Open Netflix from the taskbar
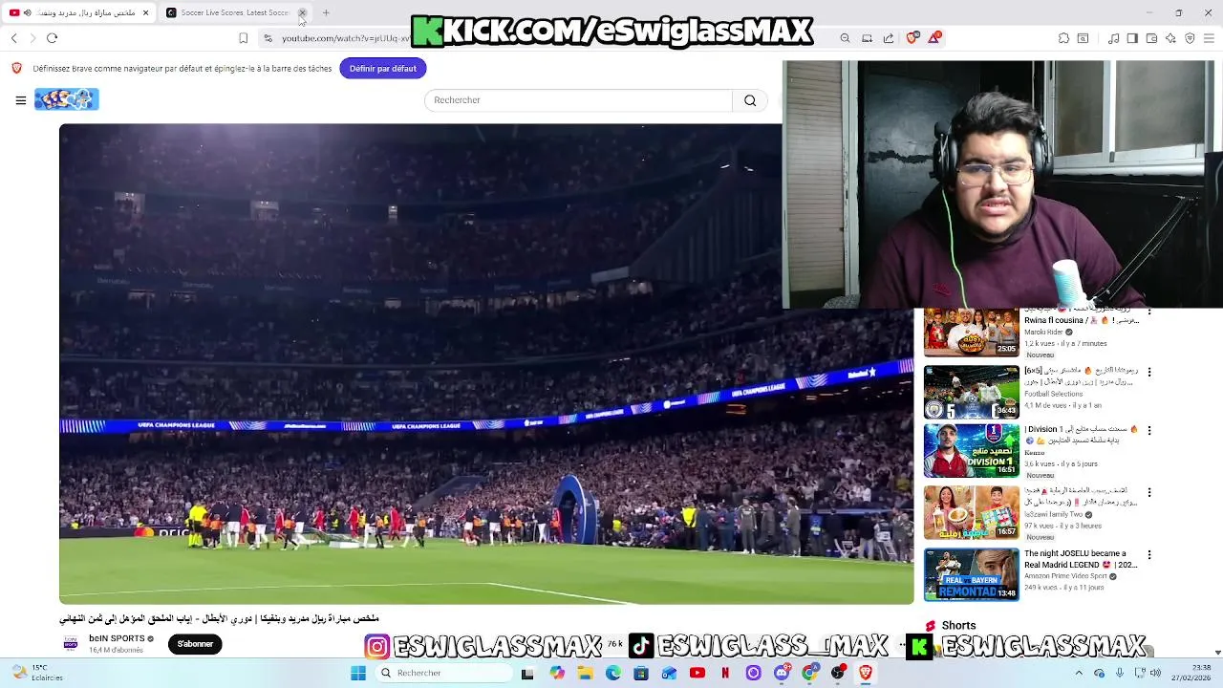Screen dimensions: 1223x688 tap(725, 673)
